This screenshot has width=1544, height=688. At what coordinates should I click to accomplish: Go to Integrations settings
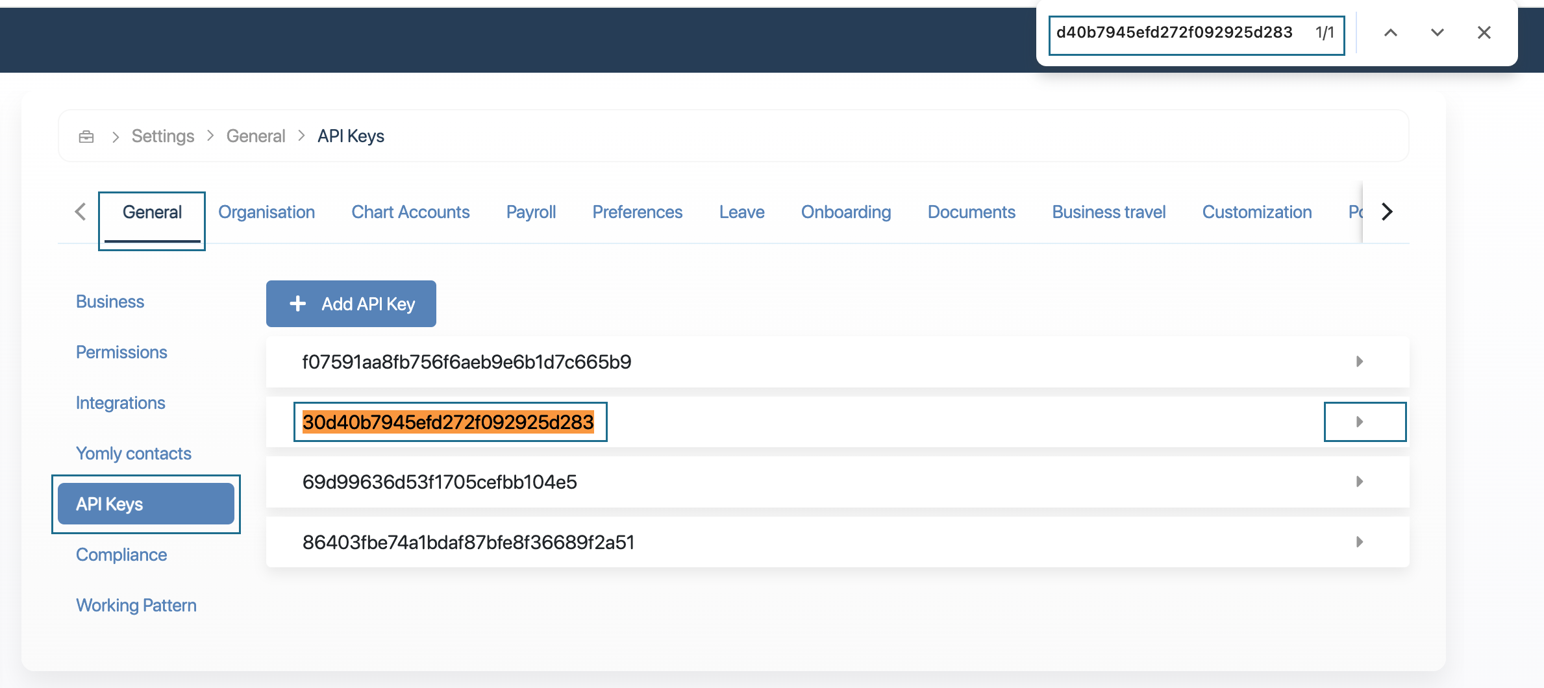120,403
